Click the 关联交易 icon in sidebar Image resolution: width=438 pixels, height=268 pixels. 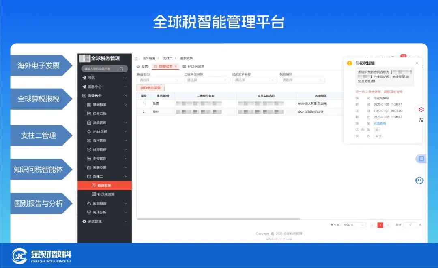point(89,167)
